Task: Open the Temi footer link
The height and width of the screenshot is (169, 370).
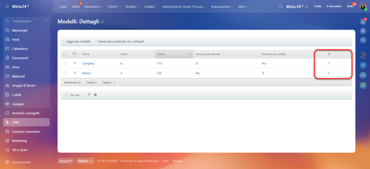Action: [165, 161]
